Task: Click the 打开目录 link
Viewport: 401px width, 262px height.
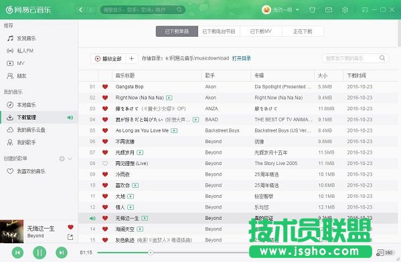Action: click(x=242, y=58)
